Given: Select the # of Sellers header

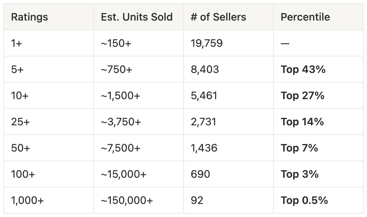Looking at the screenshot, I should point(218,17).
